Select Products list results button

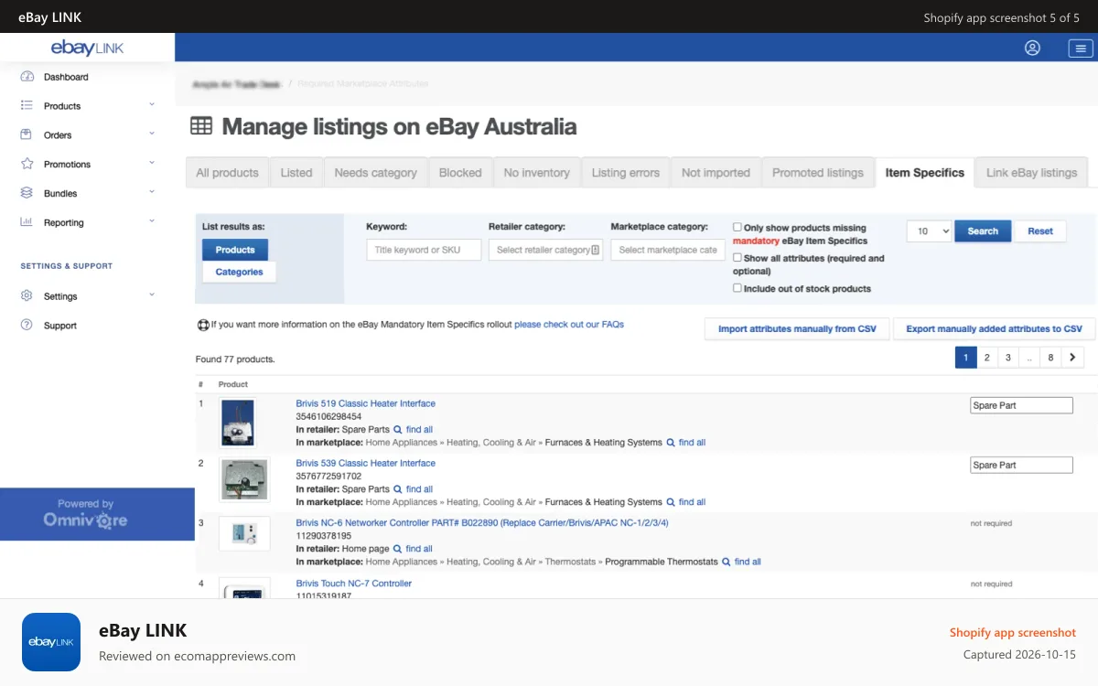(x=235, y=250)
